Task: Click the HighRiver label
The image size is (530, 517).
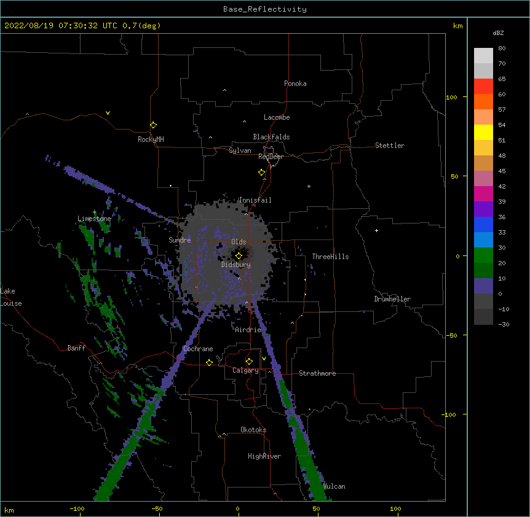Action: pyautogui.click(x=264, y=456)
